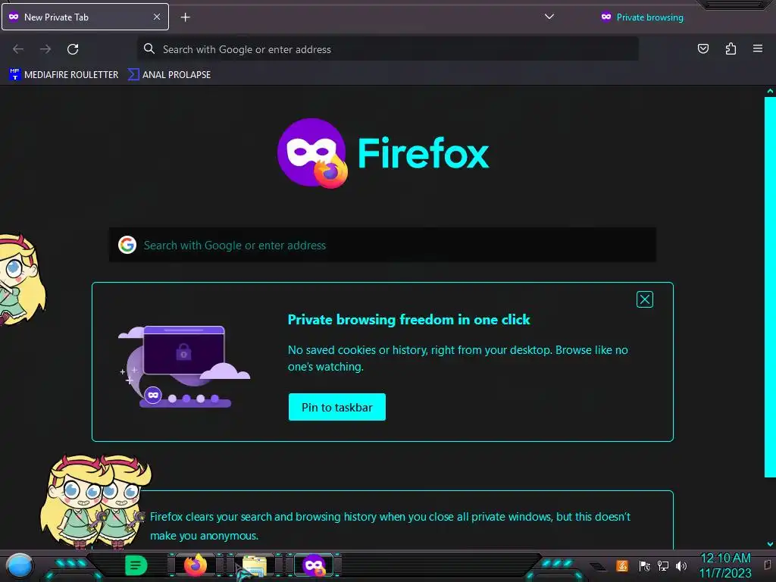The height and width of the screenshot is (582, 776).
Task: Click the page search box with Google
Action: point(383,245)
